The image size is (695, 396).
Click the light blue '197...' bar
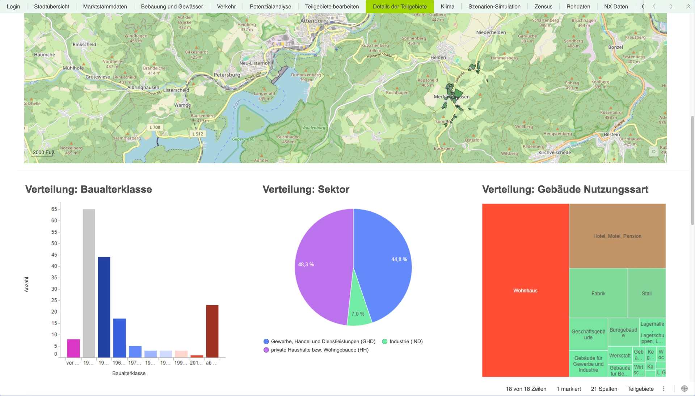point(135,351)
